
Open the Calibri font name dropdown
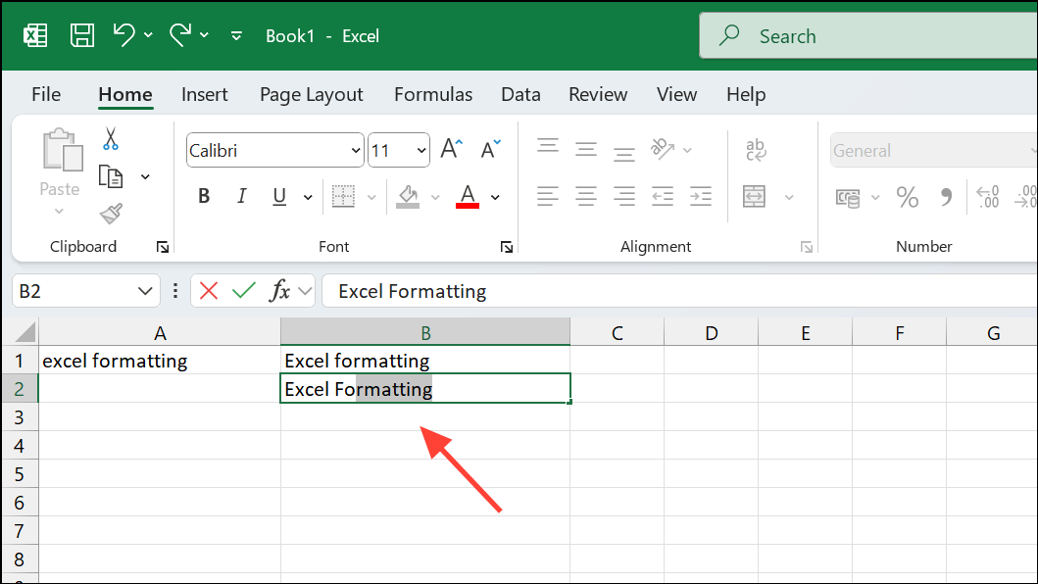356,150
